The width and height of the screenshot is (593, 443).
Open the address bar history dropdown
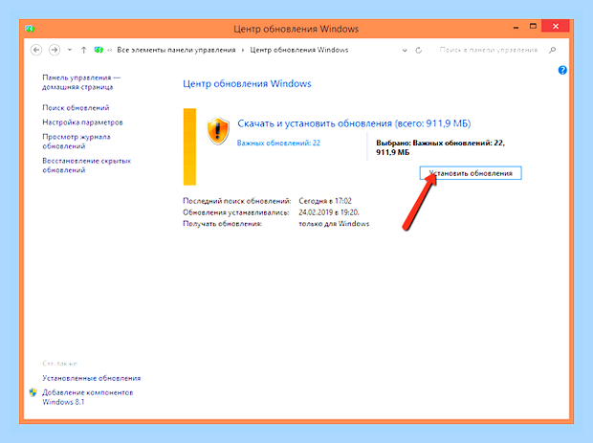405,51
